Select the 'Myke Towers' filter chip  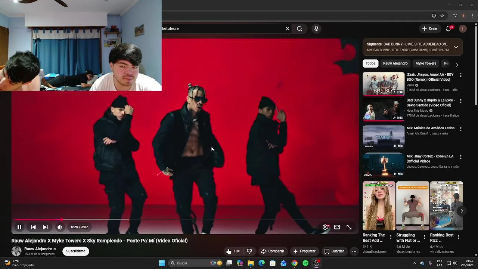426,64
